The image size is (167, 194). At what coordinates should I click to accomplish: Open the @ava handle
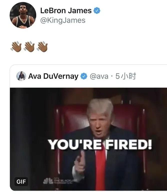pyautogui.click(x=99, y=76)
